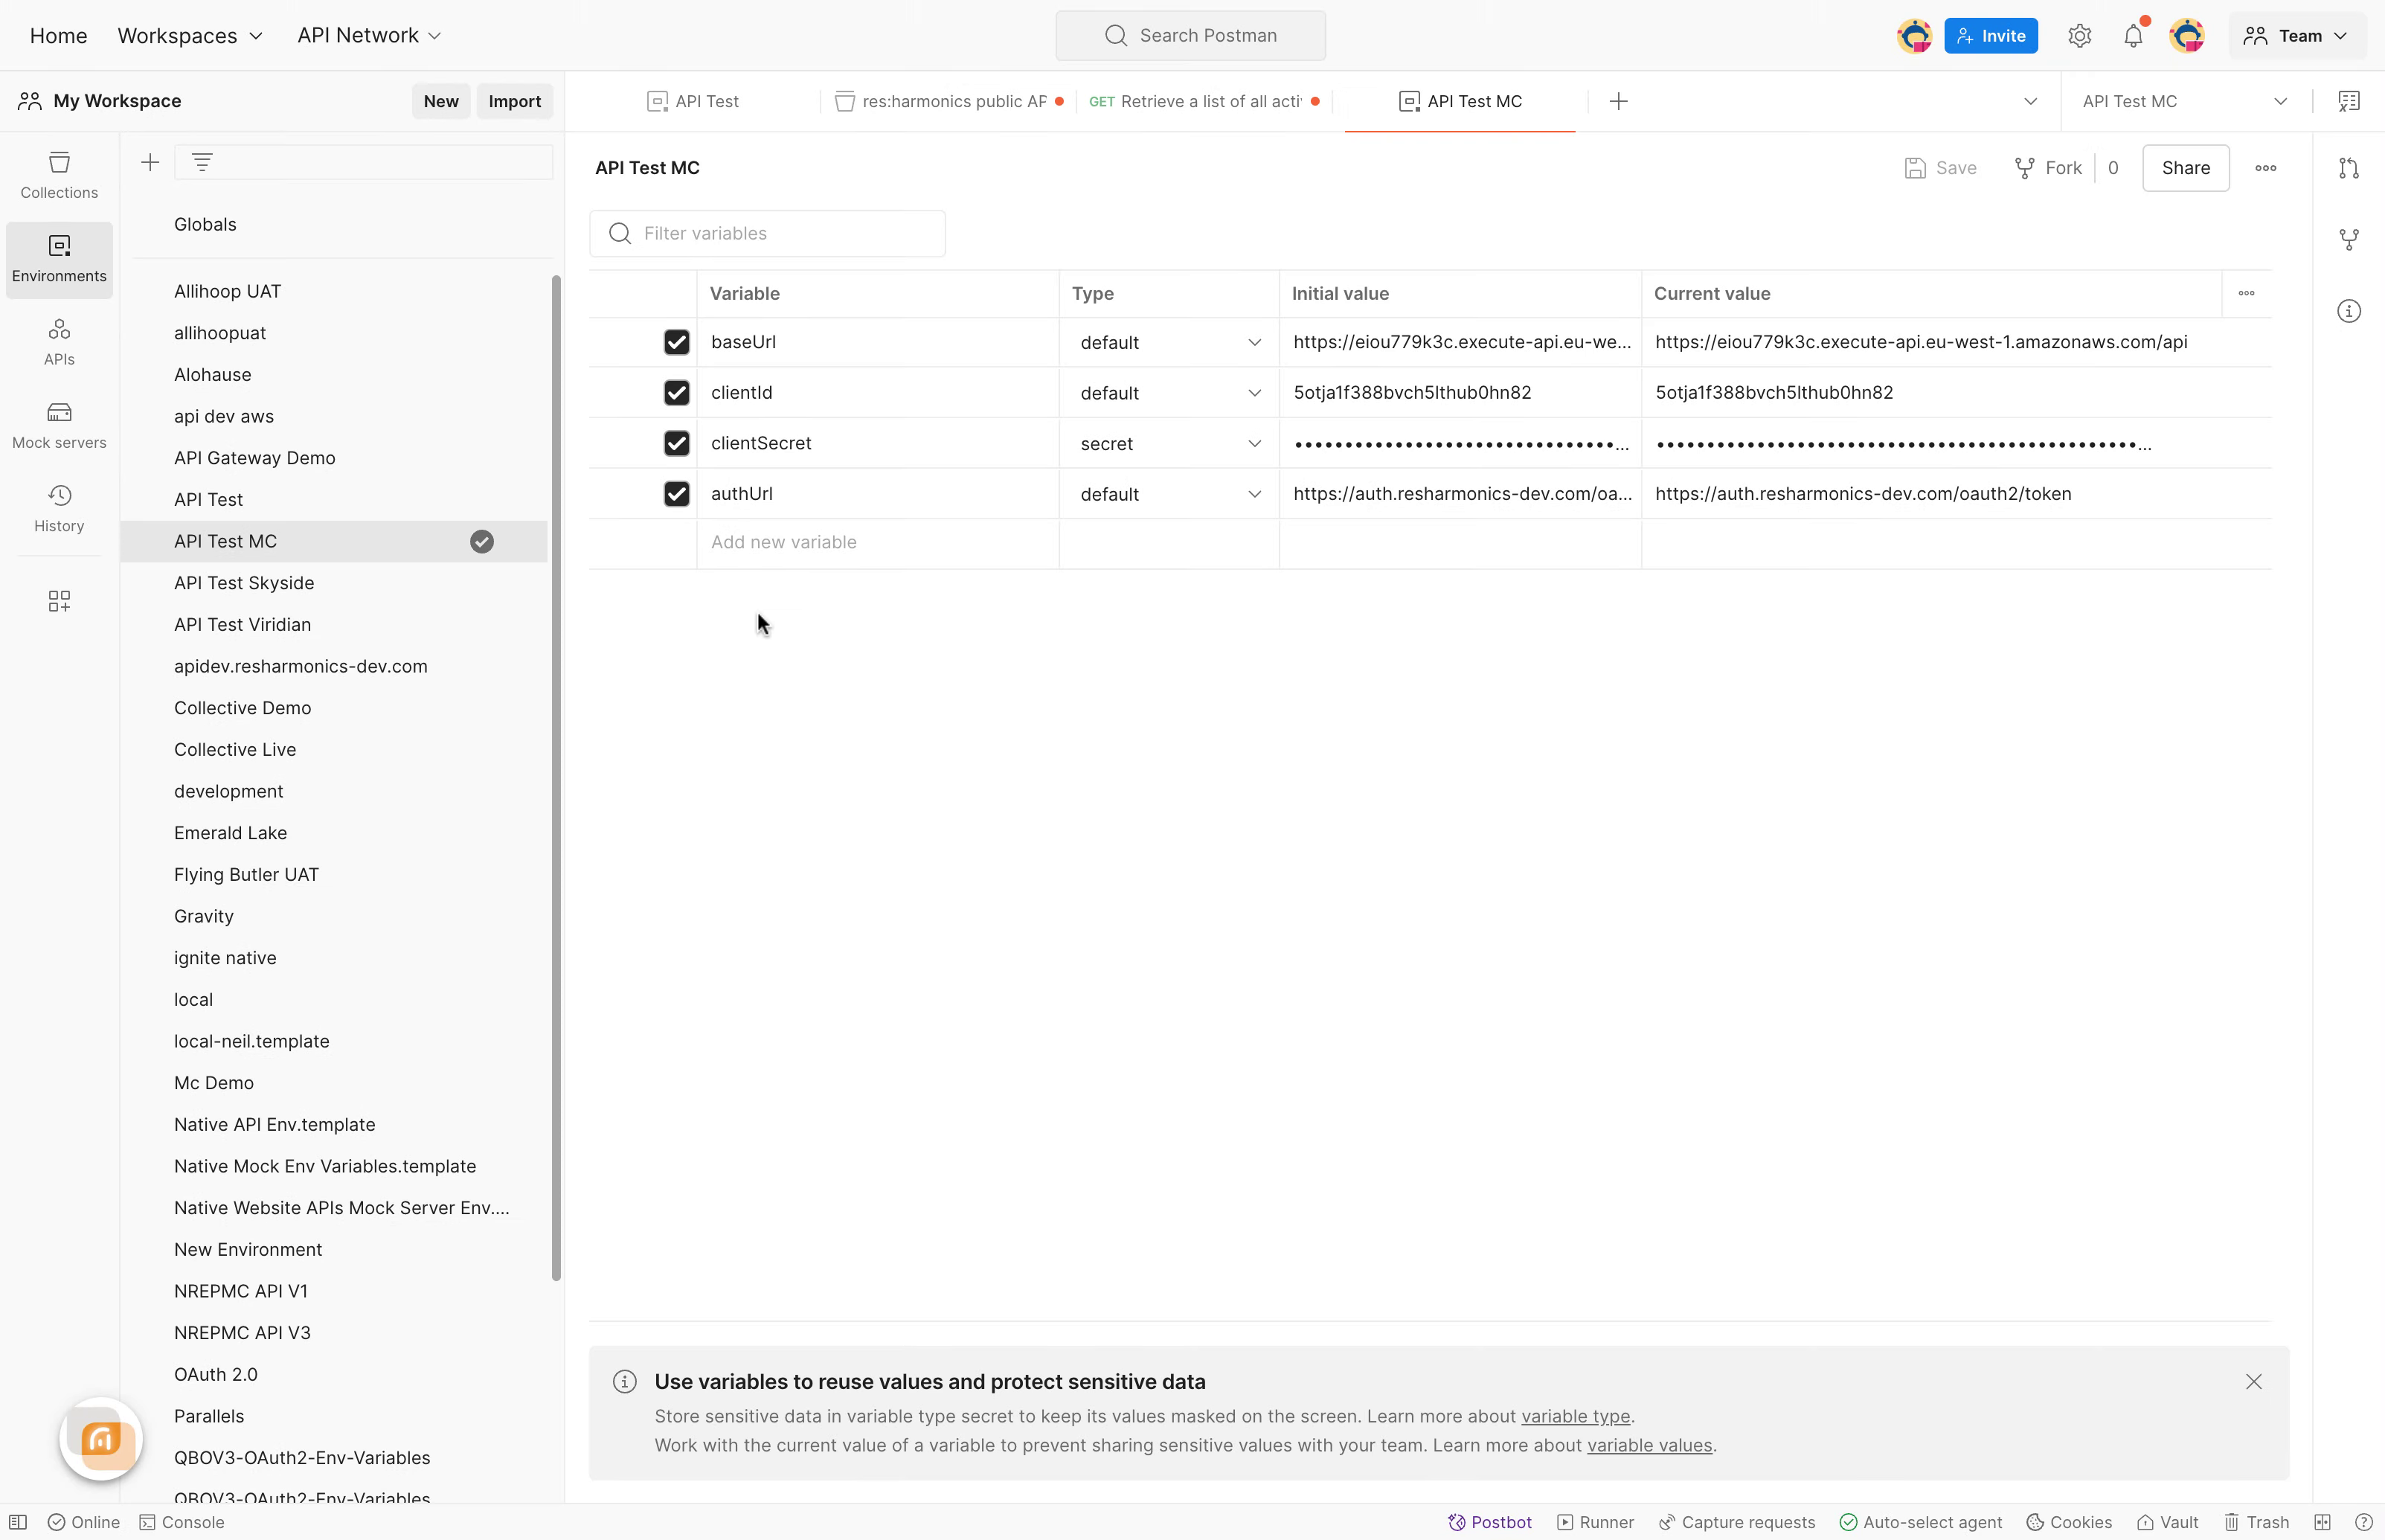Expand the open tabs list chevron

coord(2030,101)
